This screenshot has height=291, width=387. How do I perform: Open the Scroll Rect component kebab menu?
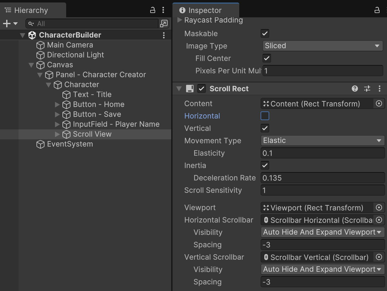(x=380, y=89)
